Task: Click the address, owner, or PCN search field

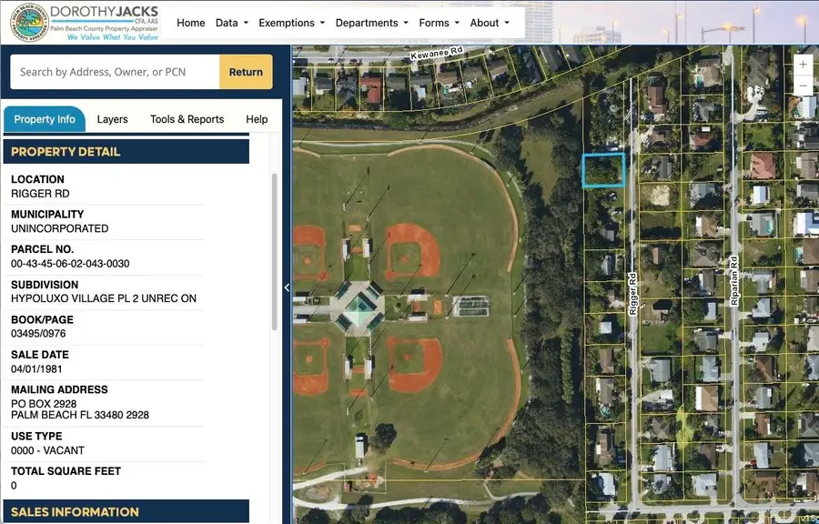Action: point(115,72)
